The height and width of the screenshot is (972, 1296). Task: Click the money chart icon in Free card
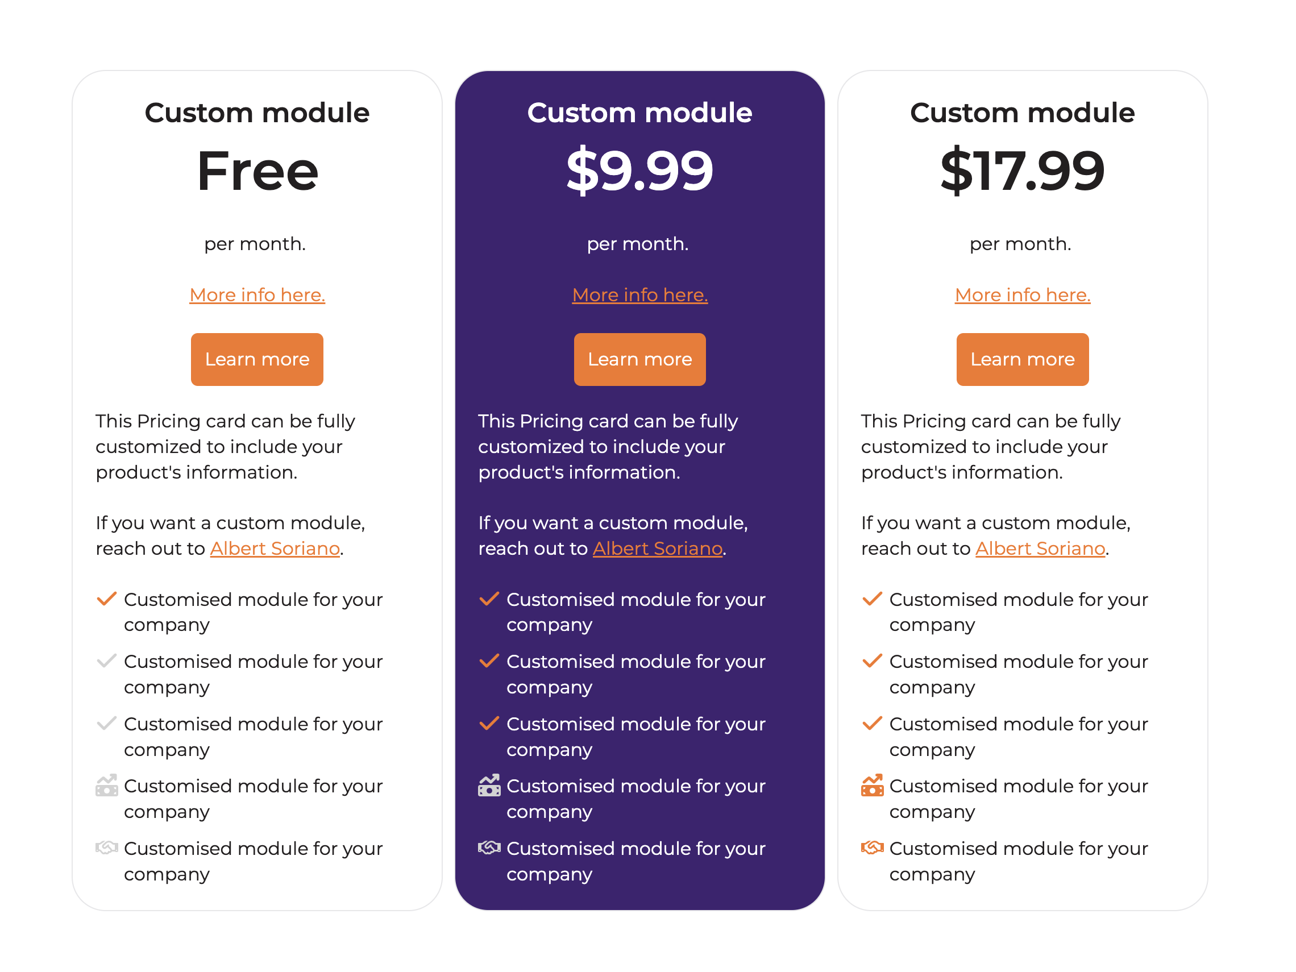pyautogui.click(x=107, y=786)
